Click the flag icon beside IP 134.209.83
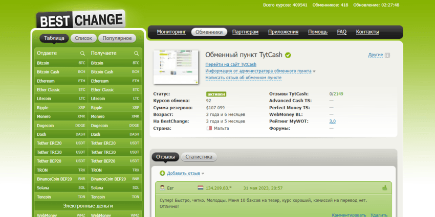Image resolution: width=435 pixels, height=217 pixels. (201, 188)
